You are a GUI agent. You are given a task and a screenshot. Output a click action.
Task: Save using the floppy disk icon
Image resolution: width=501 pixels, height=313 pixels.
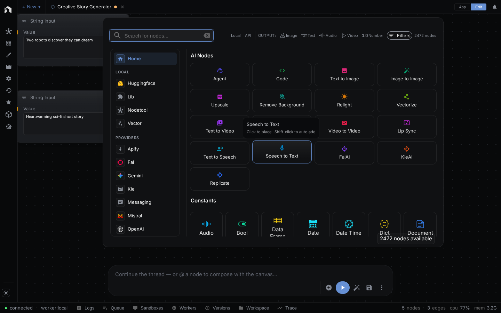pos(369,288)
